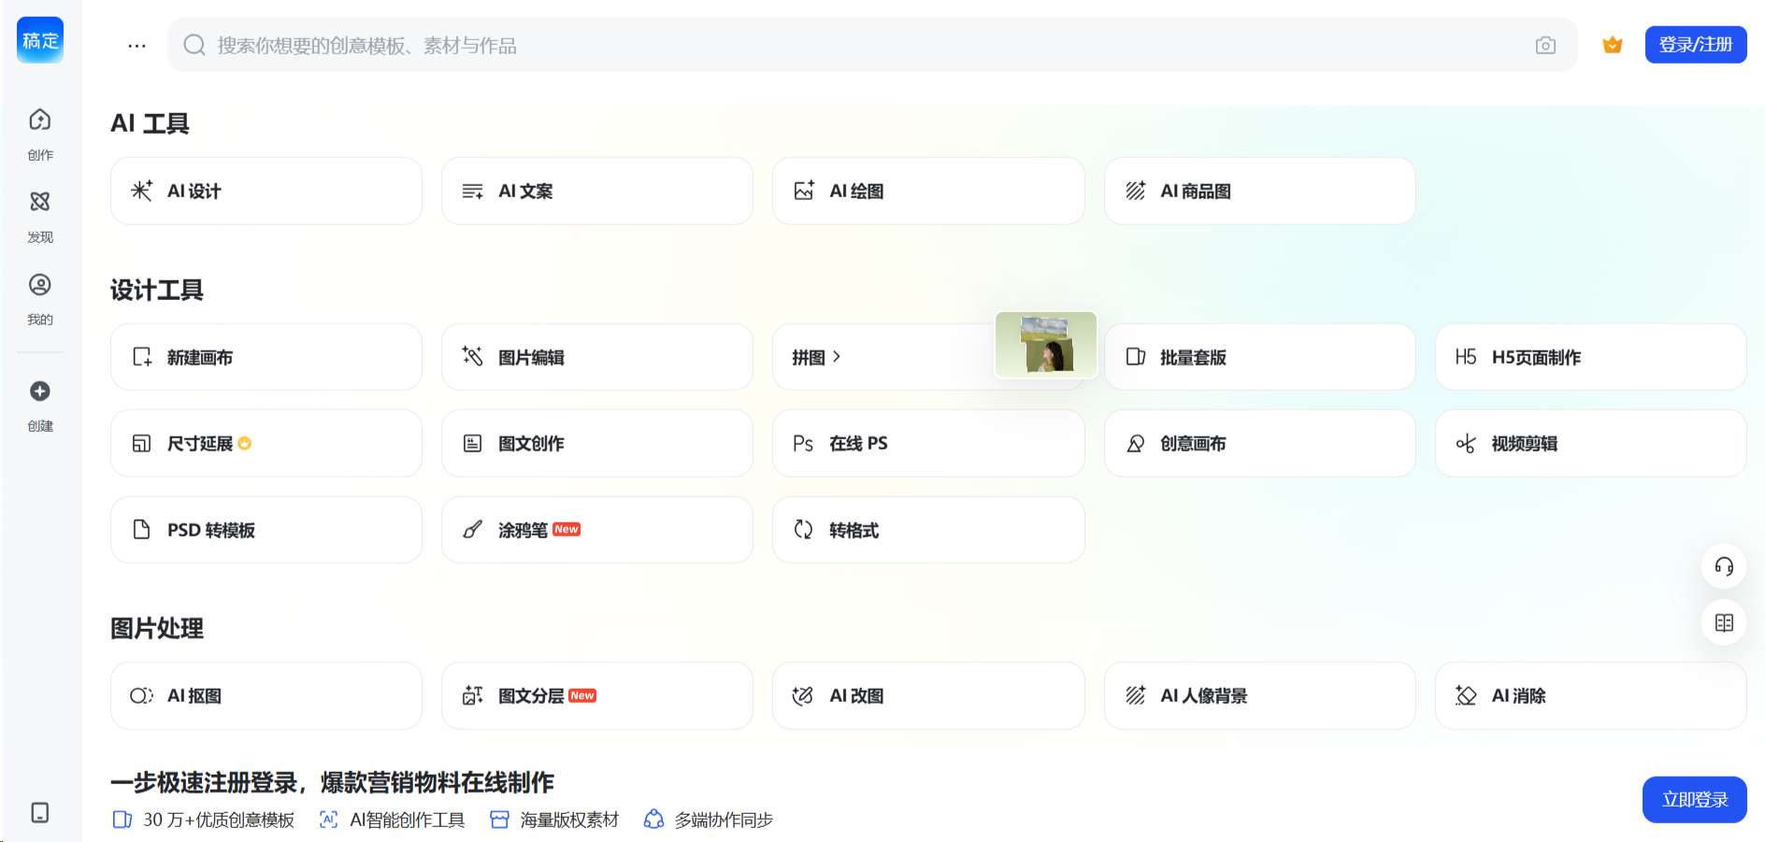Viewport: 1765px width, 842px height.
Task: Open the help guide book icon
Action: (1724, 622)
